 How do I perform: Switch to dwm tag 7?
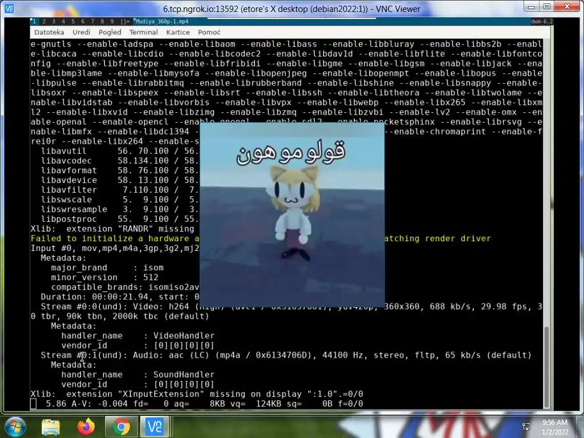coord(92,22)
